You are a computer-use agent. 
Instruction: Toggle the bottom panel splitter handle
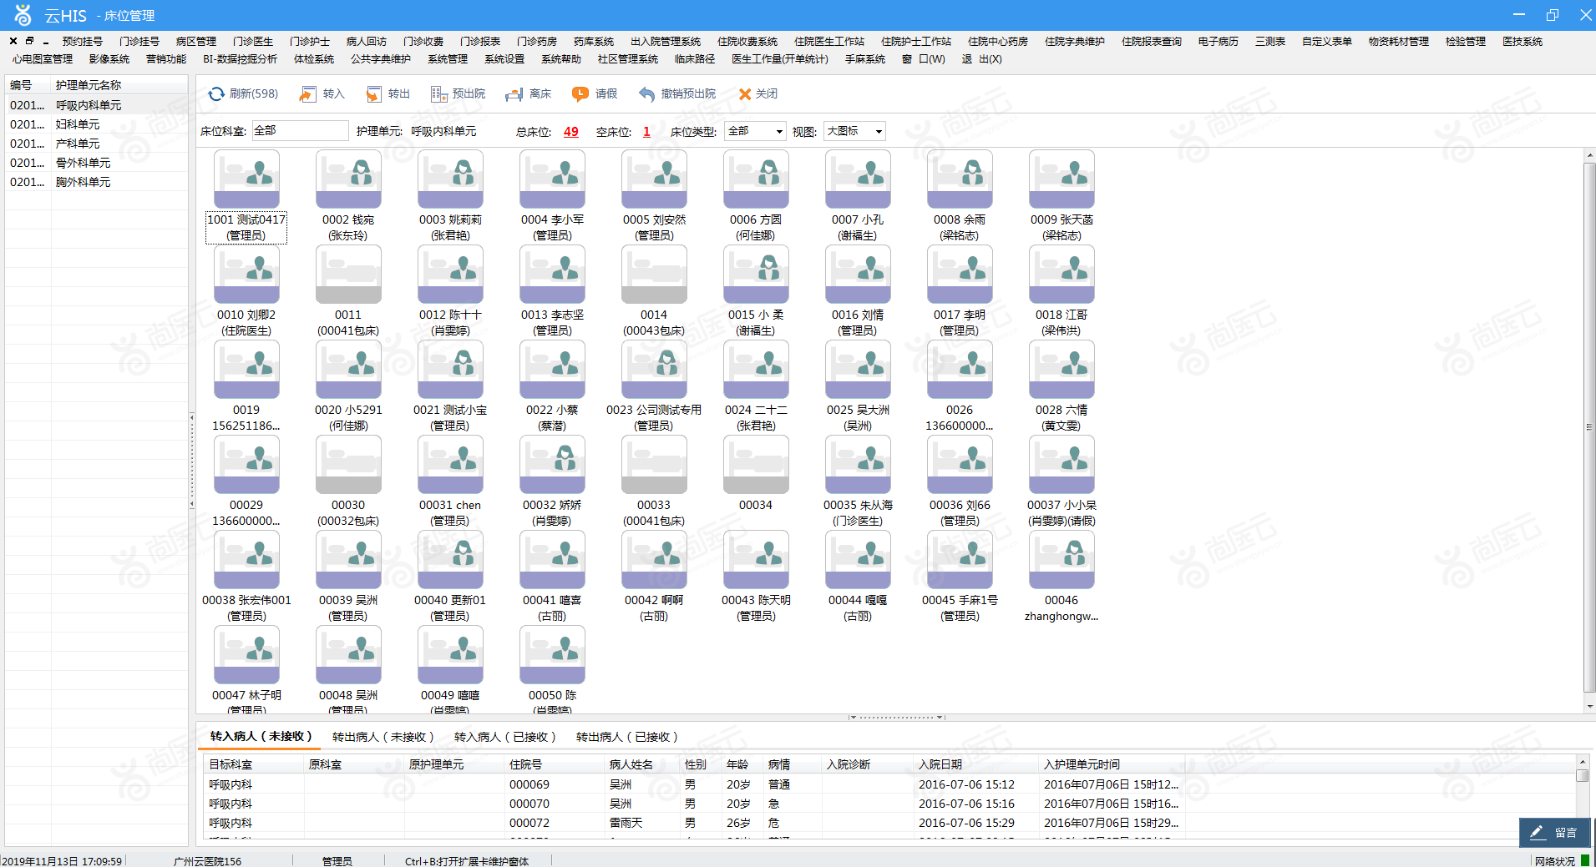tap(896, 717)
